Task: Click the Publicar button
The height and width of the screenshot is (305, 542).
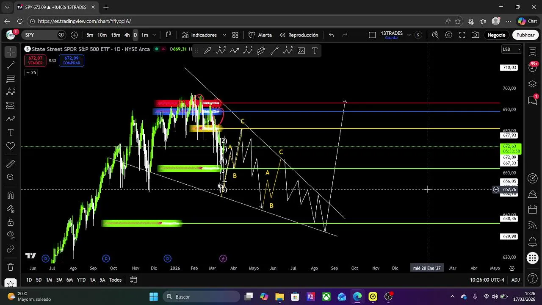Action: tap(525, 35)
